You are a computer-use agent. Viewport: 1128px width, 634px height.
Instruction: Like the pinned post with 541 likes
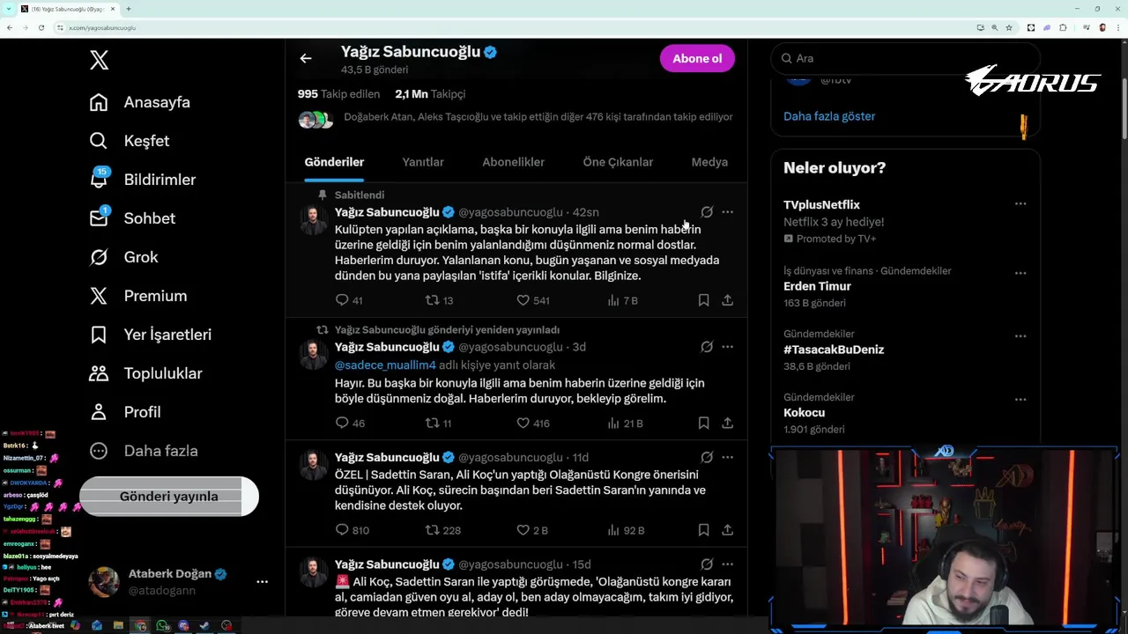tap(523, 300)
